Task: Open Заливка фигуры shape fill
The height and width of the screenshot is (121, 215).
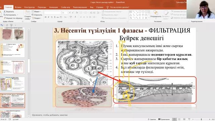Action: (x=178, y=11)
